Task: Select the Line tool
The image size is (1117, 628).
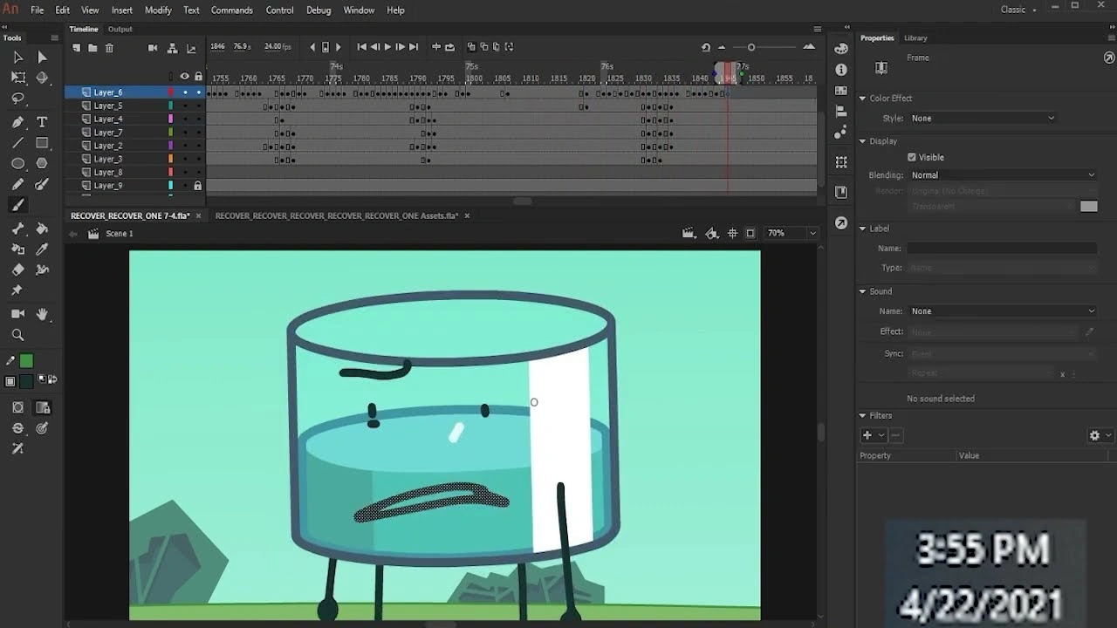Action: (x=17, y=143)
